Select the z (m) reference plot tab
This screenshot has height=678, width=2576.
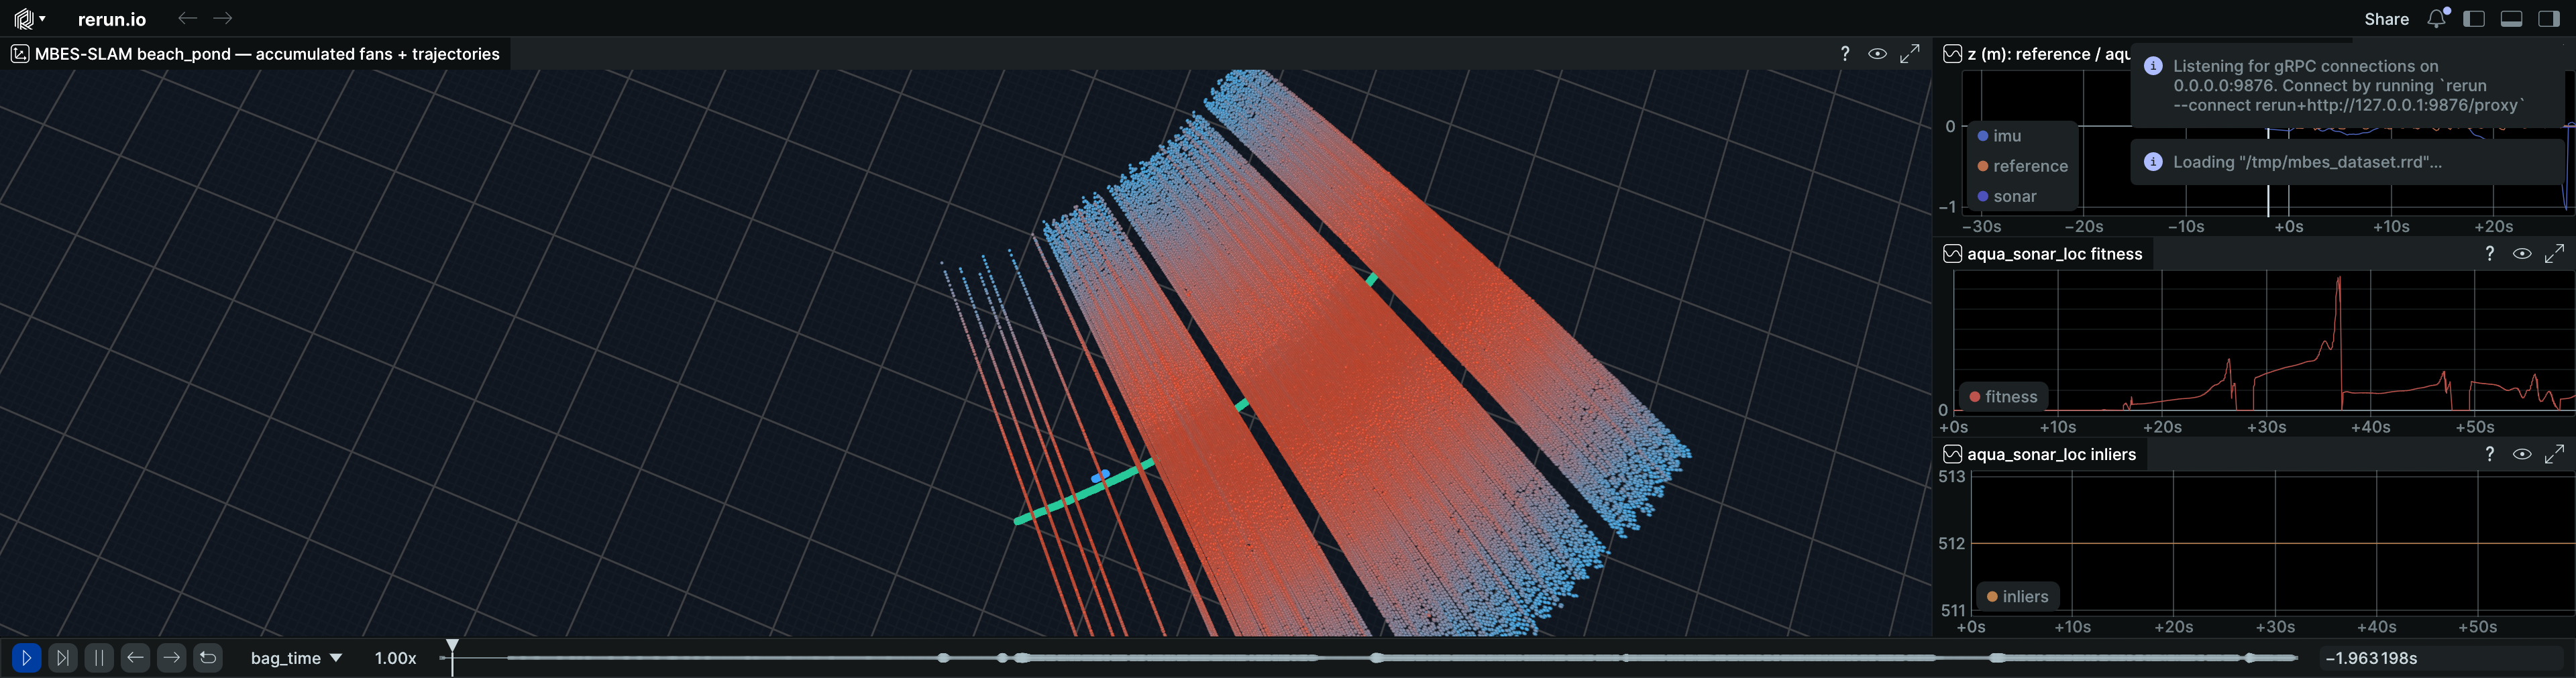click(x=2036, y=54)
